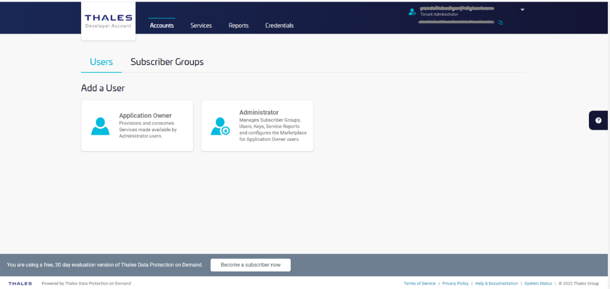Image resolution: width=610 pixels, height=289 pixels.
Task: Click the copy icon beside the tenant ID
Action: pyautogui.click(x=501, y=23)
